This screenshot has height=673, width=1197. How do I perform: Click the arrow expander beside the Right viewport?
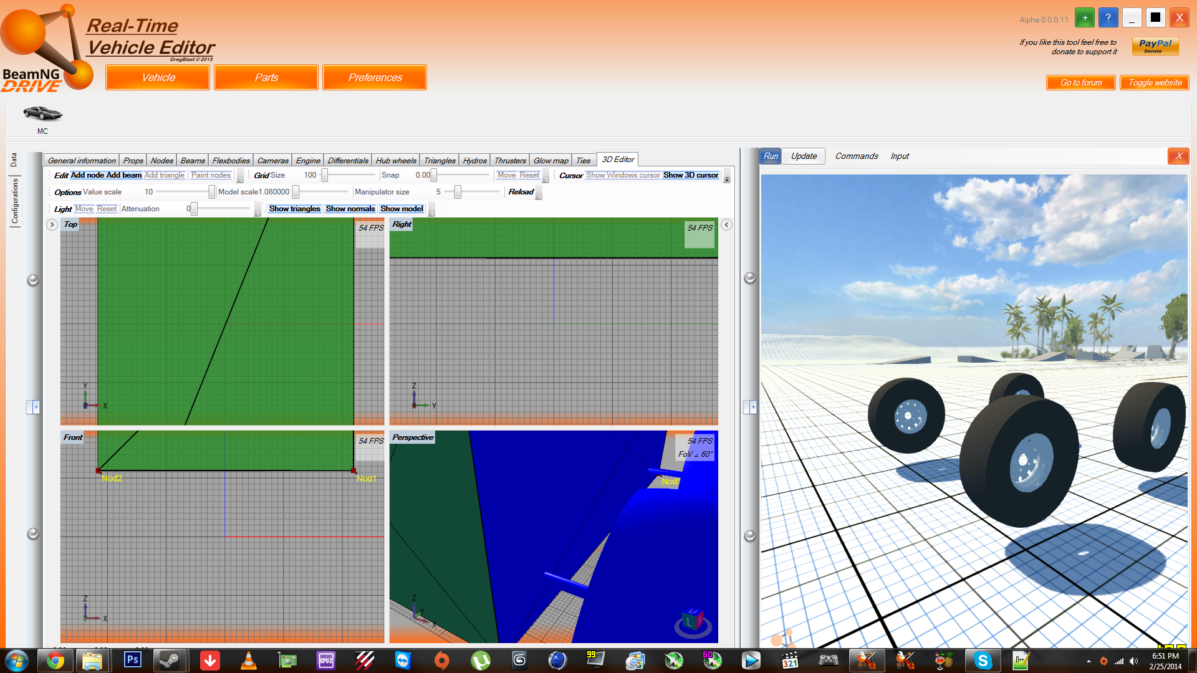click(x=726, y=224)
